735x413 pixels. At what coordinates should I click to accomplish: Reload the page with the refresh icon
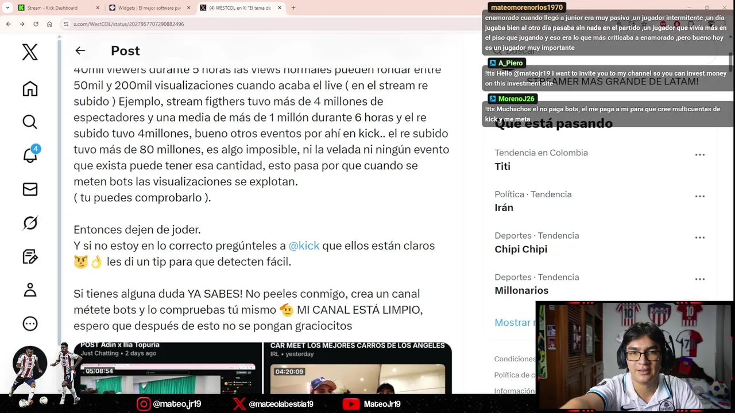(36, 24)
